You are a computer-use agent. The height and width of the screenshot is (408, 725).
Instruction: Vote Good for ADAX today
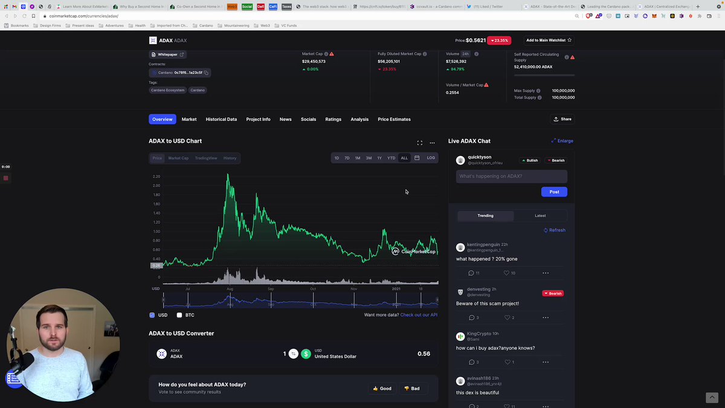[382, 389]
